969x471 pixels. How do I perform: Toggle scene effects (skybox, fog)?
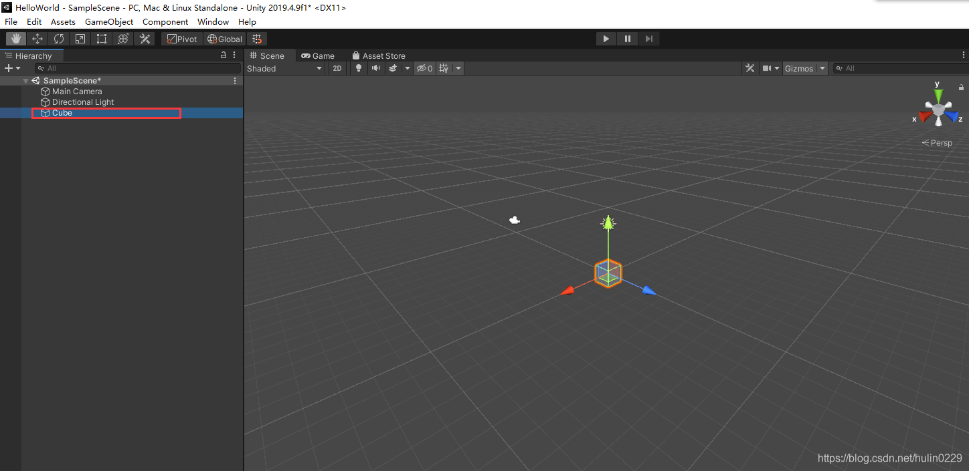393,68
